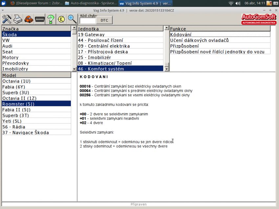
Task: Select Vag Info System taskbar entry
Action: 145,3
